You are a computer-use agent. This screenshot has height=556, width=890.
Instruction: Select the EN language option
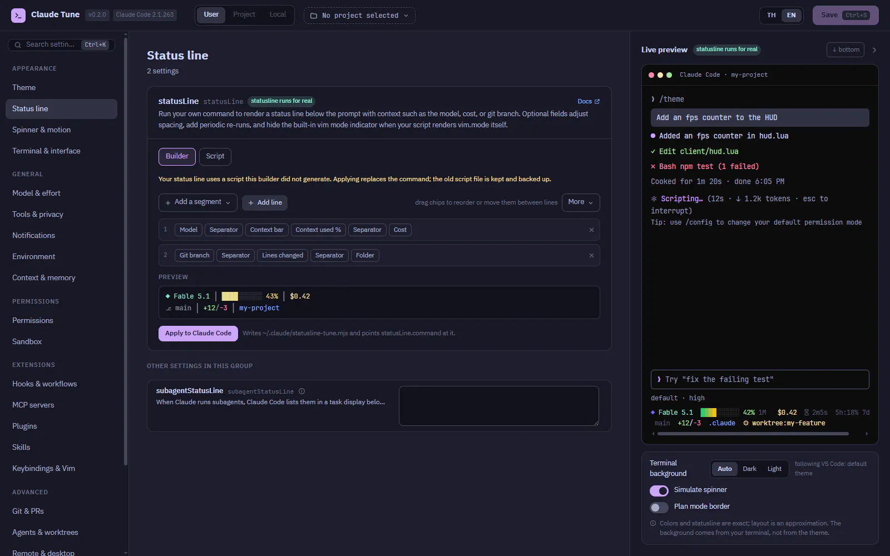pos(791,16)
